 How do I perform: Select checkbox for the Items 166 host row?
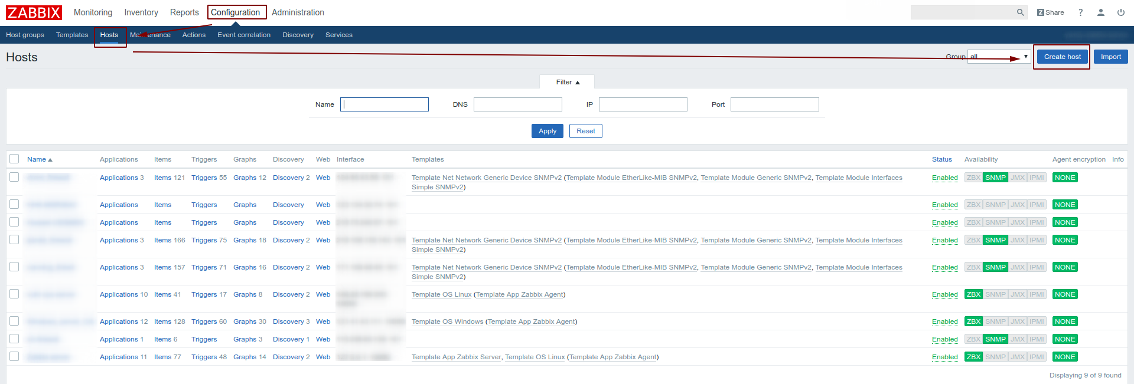14,239
